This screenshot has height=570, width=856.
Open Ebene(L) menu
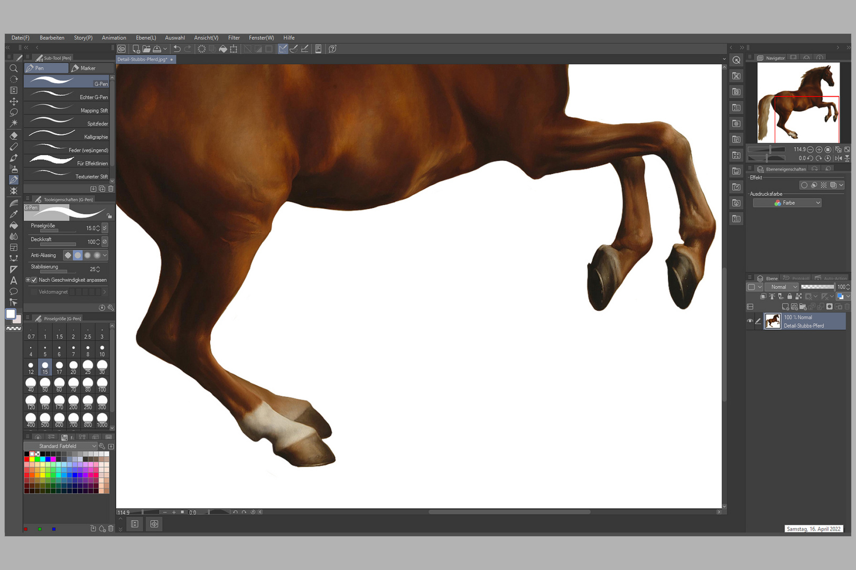tap(146, 38)
